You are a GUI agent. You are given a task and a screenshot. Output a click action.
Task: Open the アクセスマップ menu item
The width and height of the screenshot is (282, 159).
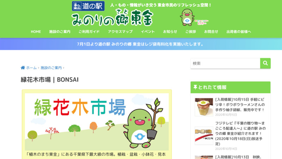(x=120, y=32)
